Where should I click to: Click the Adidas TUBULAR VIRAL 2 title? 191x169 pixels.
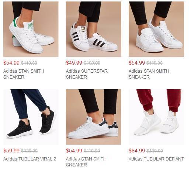[x=29, y=159]
